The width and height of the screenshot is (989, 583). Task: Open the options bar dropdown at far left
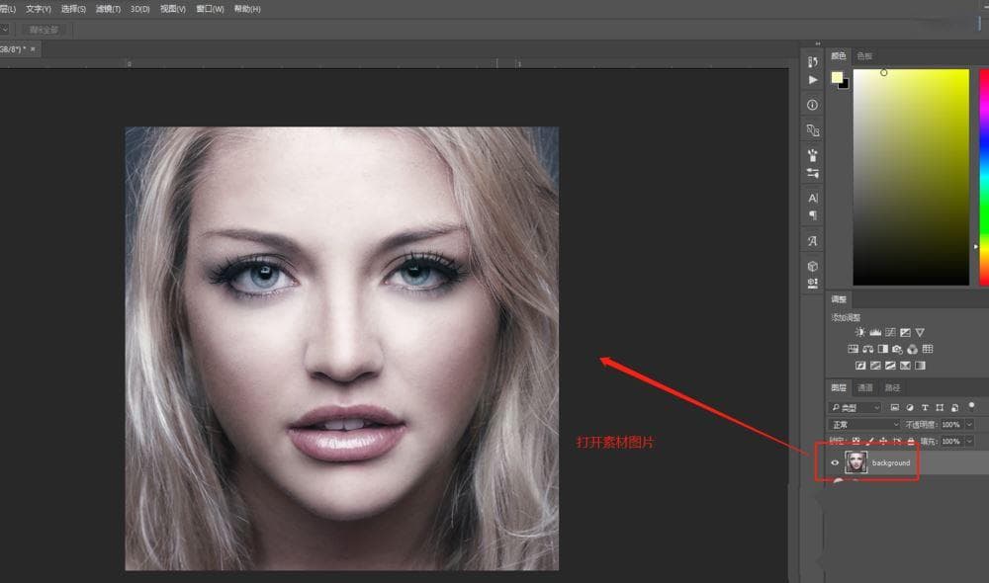pyautogui.click(x=4, y=29)
